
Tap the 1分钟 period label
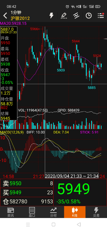pos(16,12)
